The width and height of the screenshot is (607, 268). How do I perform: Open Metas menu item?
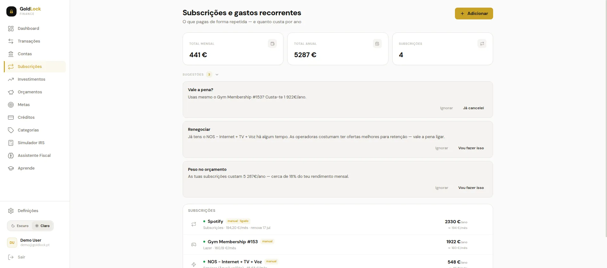pyautogui.click(x=35, y=105)
